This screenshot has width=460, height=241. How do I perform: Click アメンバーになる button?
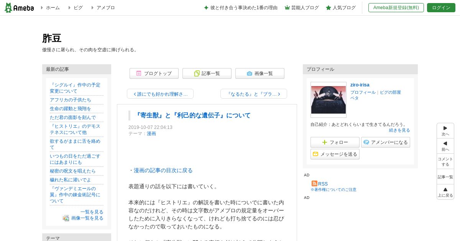click(386, 142)
